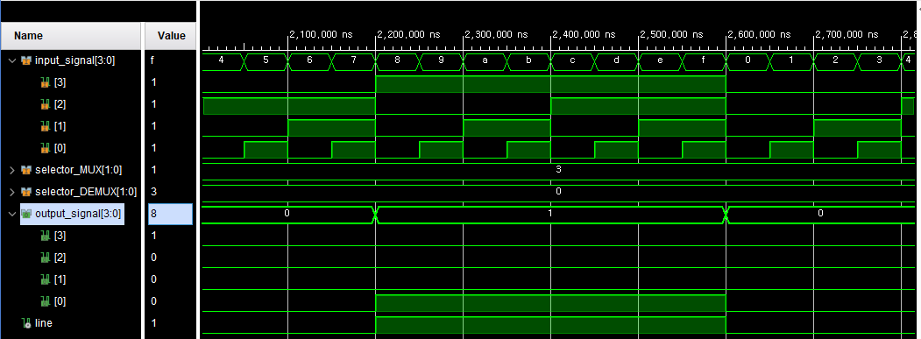Click the 2,200,000 ns ruler mark
The width and height of the screenshot is (921, 339).
(x=409, y=35)
